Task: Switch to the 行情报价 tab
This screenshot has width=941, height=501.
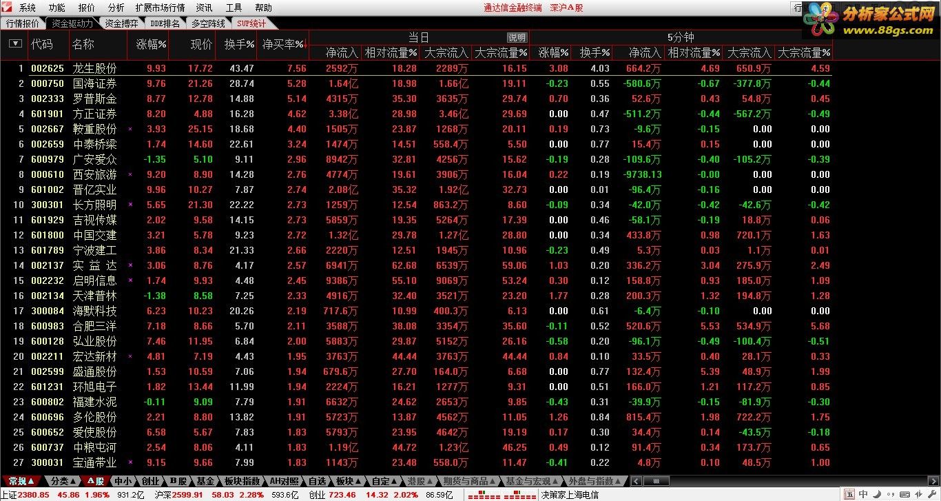Action: 23,23
